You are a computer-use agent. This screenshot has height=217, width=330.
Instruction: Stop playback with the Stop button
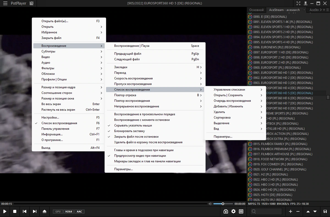pos(15,211)
